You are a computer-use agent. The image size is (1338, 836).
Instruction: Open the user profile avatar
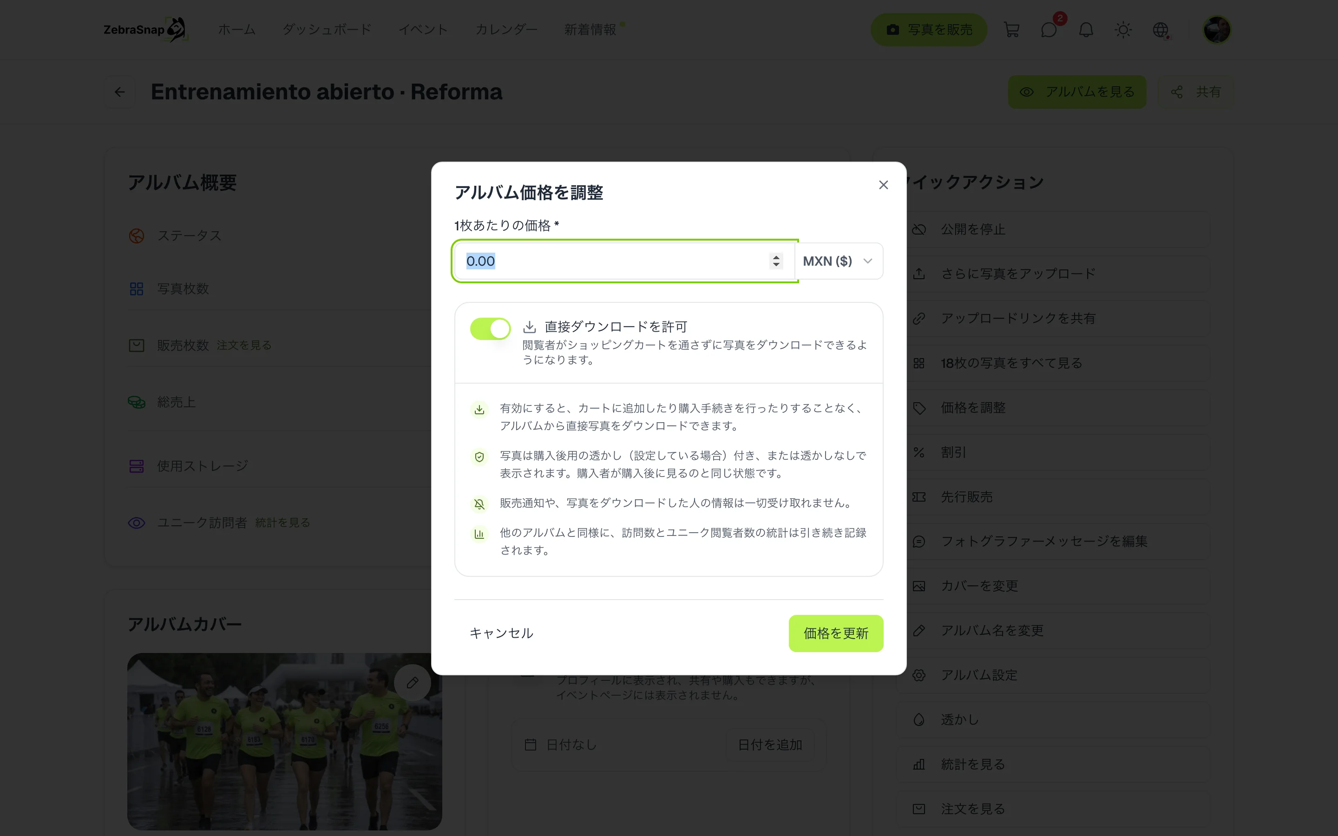[x=1217, y=29]
